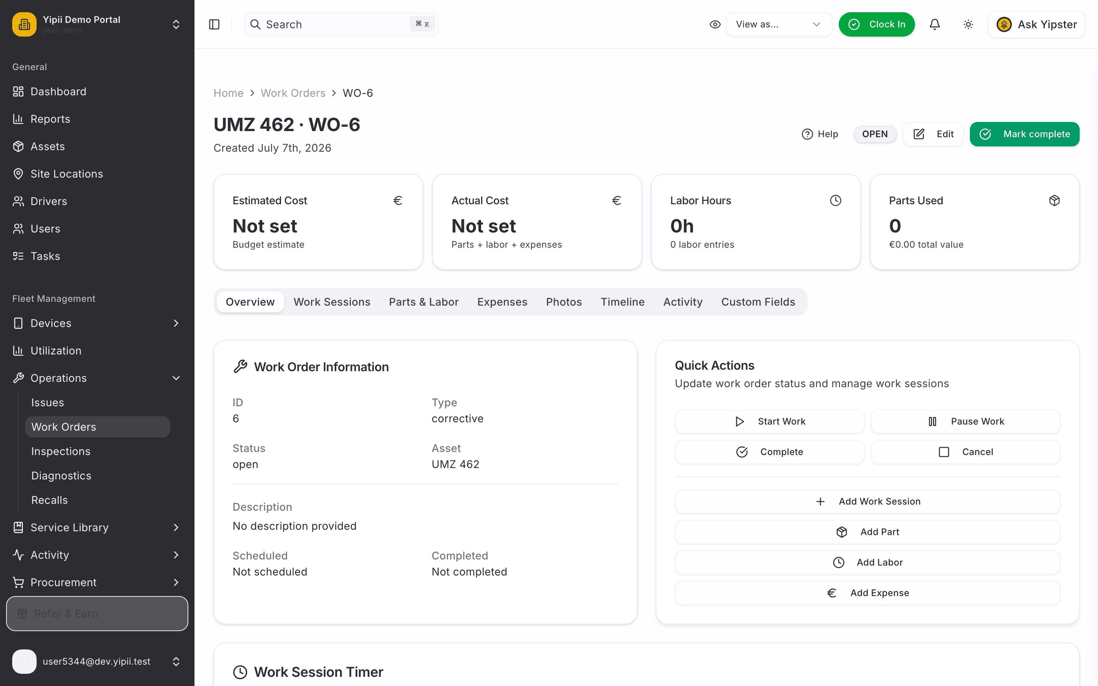Viewport: 1098px width, 686px height.
Task: Click the Pause Work button
Action: pos(965,422)
